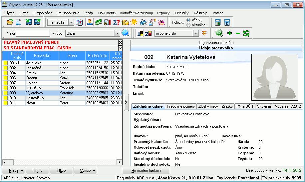Switch to the PN a OČR tab
The width and height of the screenshot is (305, 182).
coord(245,106)
